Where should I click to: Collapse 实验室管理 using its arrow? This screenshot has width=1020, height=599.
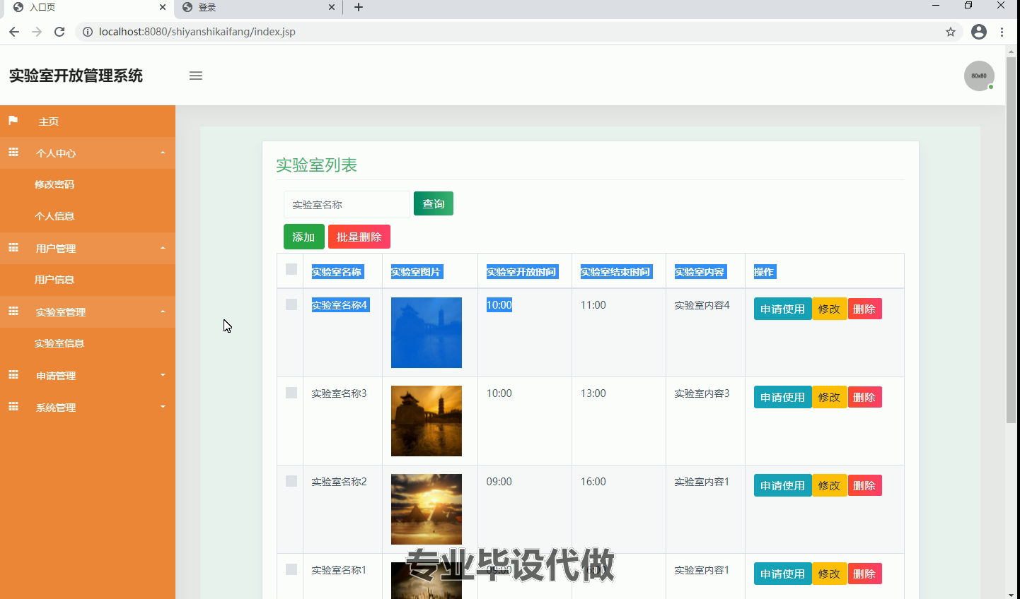tap(163, 312)
